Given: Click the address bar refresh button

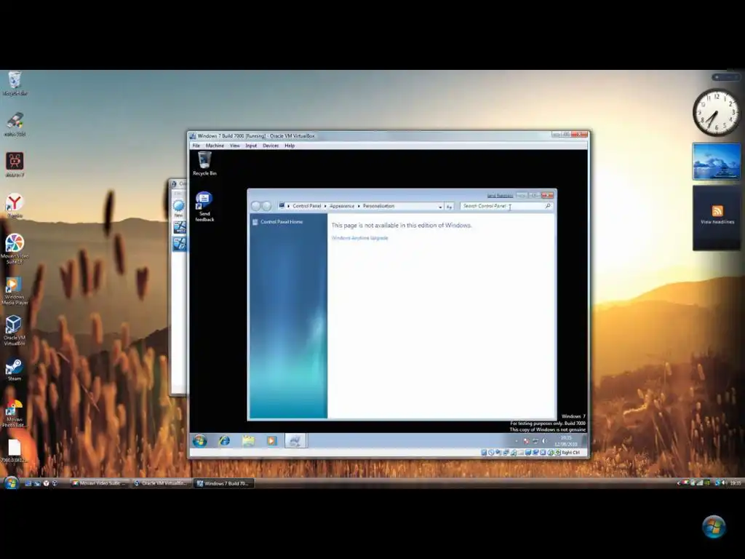Looking at the screenshot, I should 449,206.
